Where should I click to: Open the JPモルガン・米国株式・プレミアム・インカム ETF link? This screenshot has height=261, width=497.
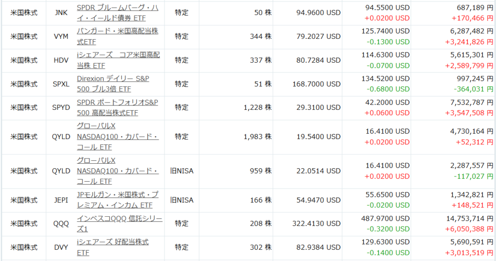pyautogui.click(x=117, y=200)
